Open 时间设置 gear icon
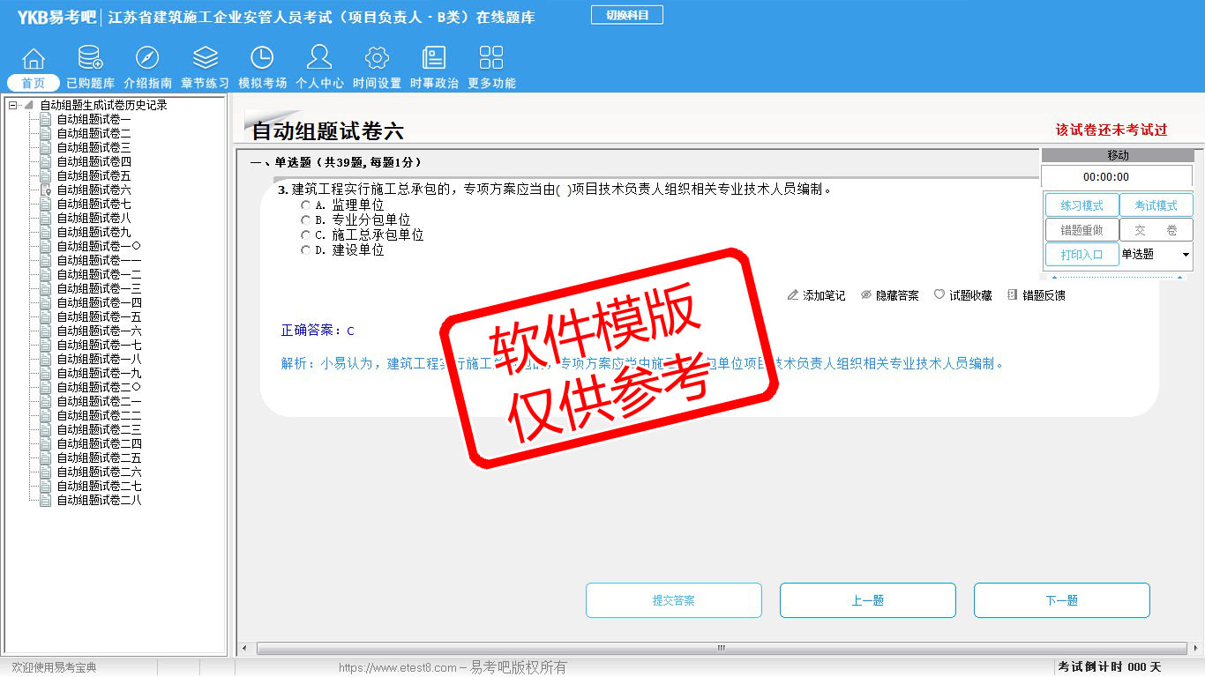The image size is (1205, 677). coord(377,59)
